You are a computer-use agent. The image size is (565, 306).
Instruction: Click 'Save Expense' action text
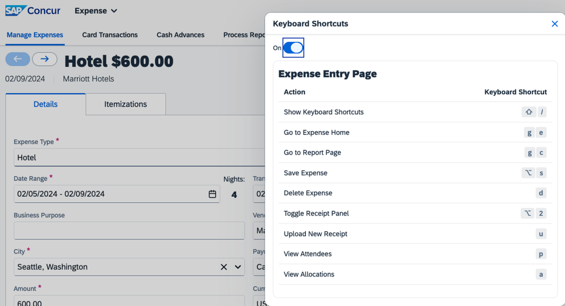[x=305, y=173]
